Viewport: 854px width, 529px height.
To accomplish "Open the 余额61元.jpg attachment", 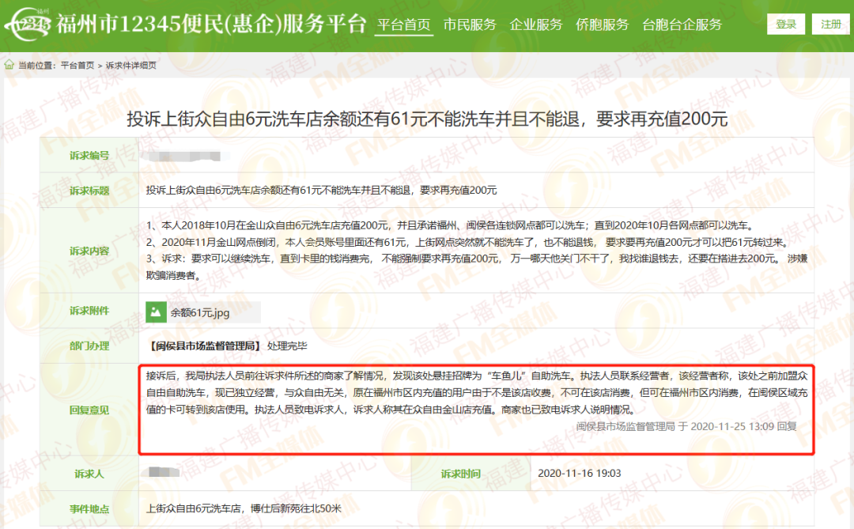I will pyautogui.click(x=200, y=312).
